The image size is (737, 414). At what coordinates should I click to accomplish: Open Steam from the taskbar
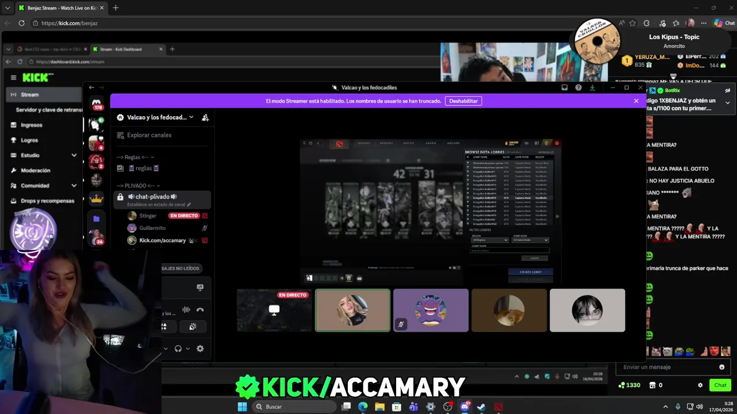[x=481, y=407]
